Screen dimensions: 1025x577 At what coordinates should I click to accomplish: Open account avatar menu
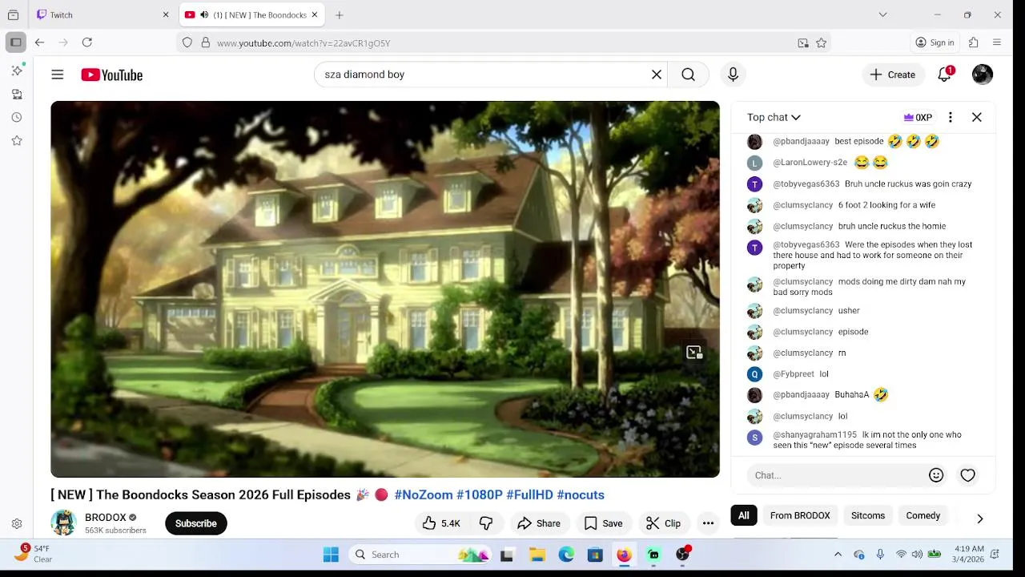(983, 75)
